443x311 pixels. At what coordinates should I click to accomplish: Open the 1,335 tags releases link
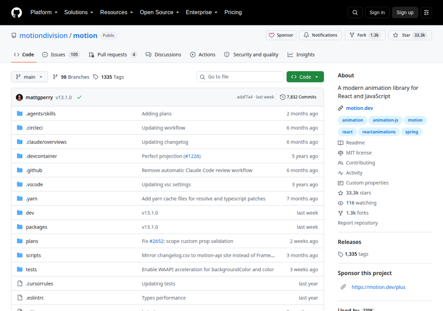(353, 254)
